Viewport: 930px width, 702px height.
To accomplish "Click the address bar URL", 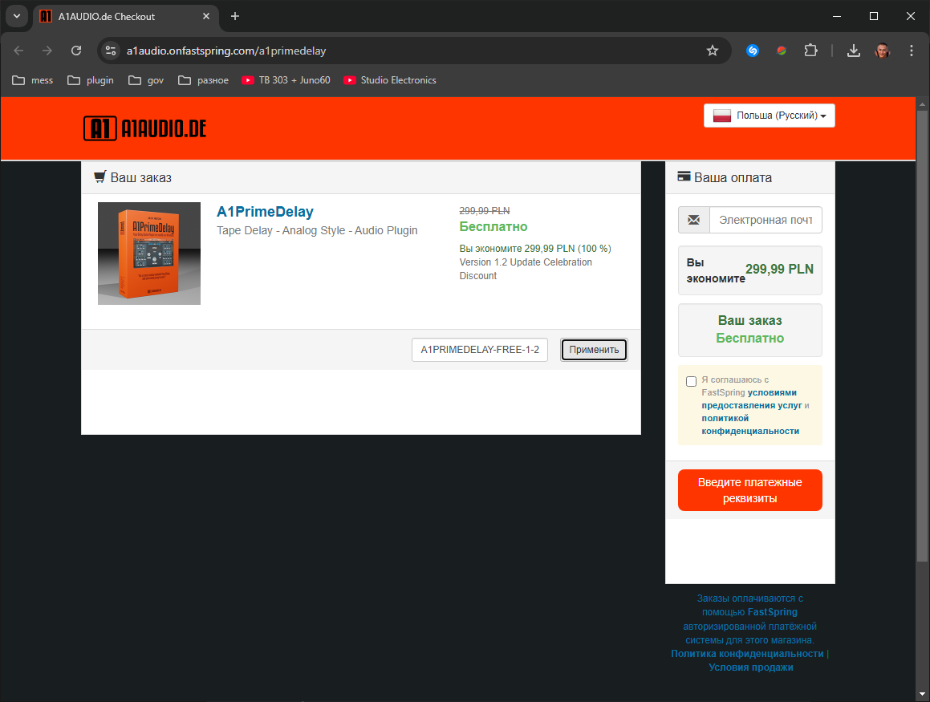I will pos(226,51).
